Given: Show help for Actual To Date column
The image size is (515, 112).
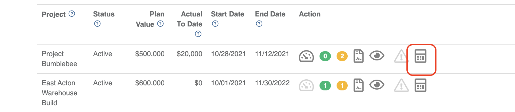Looking at the screenshot, I should tap(198, 34).
